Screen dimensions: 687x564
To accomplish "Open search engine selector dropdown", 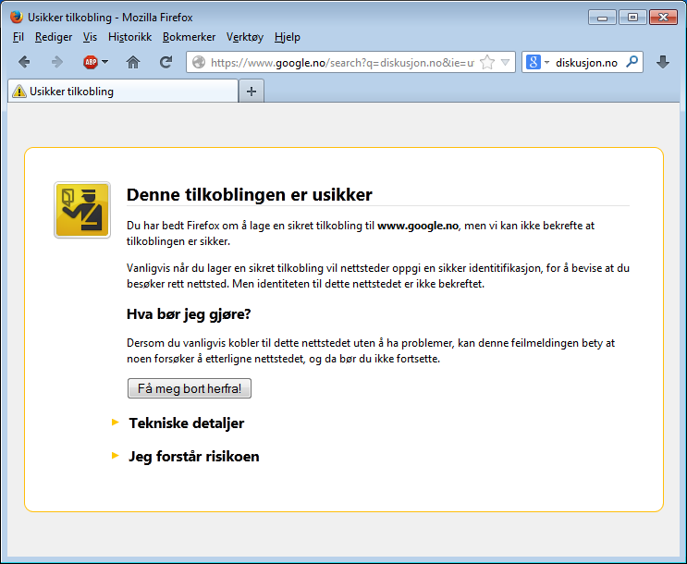I will pyautogui.click(x=546, y=62).
